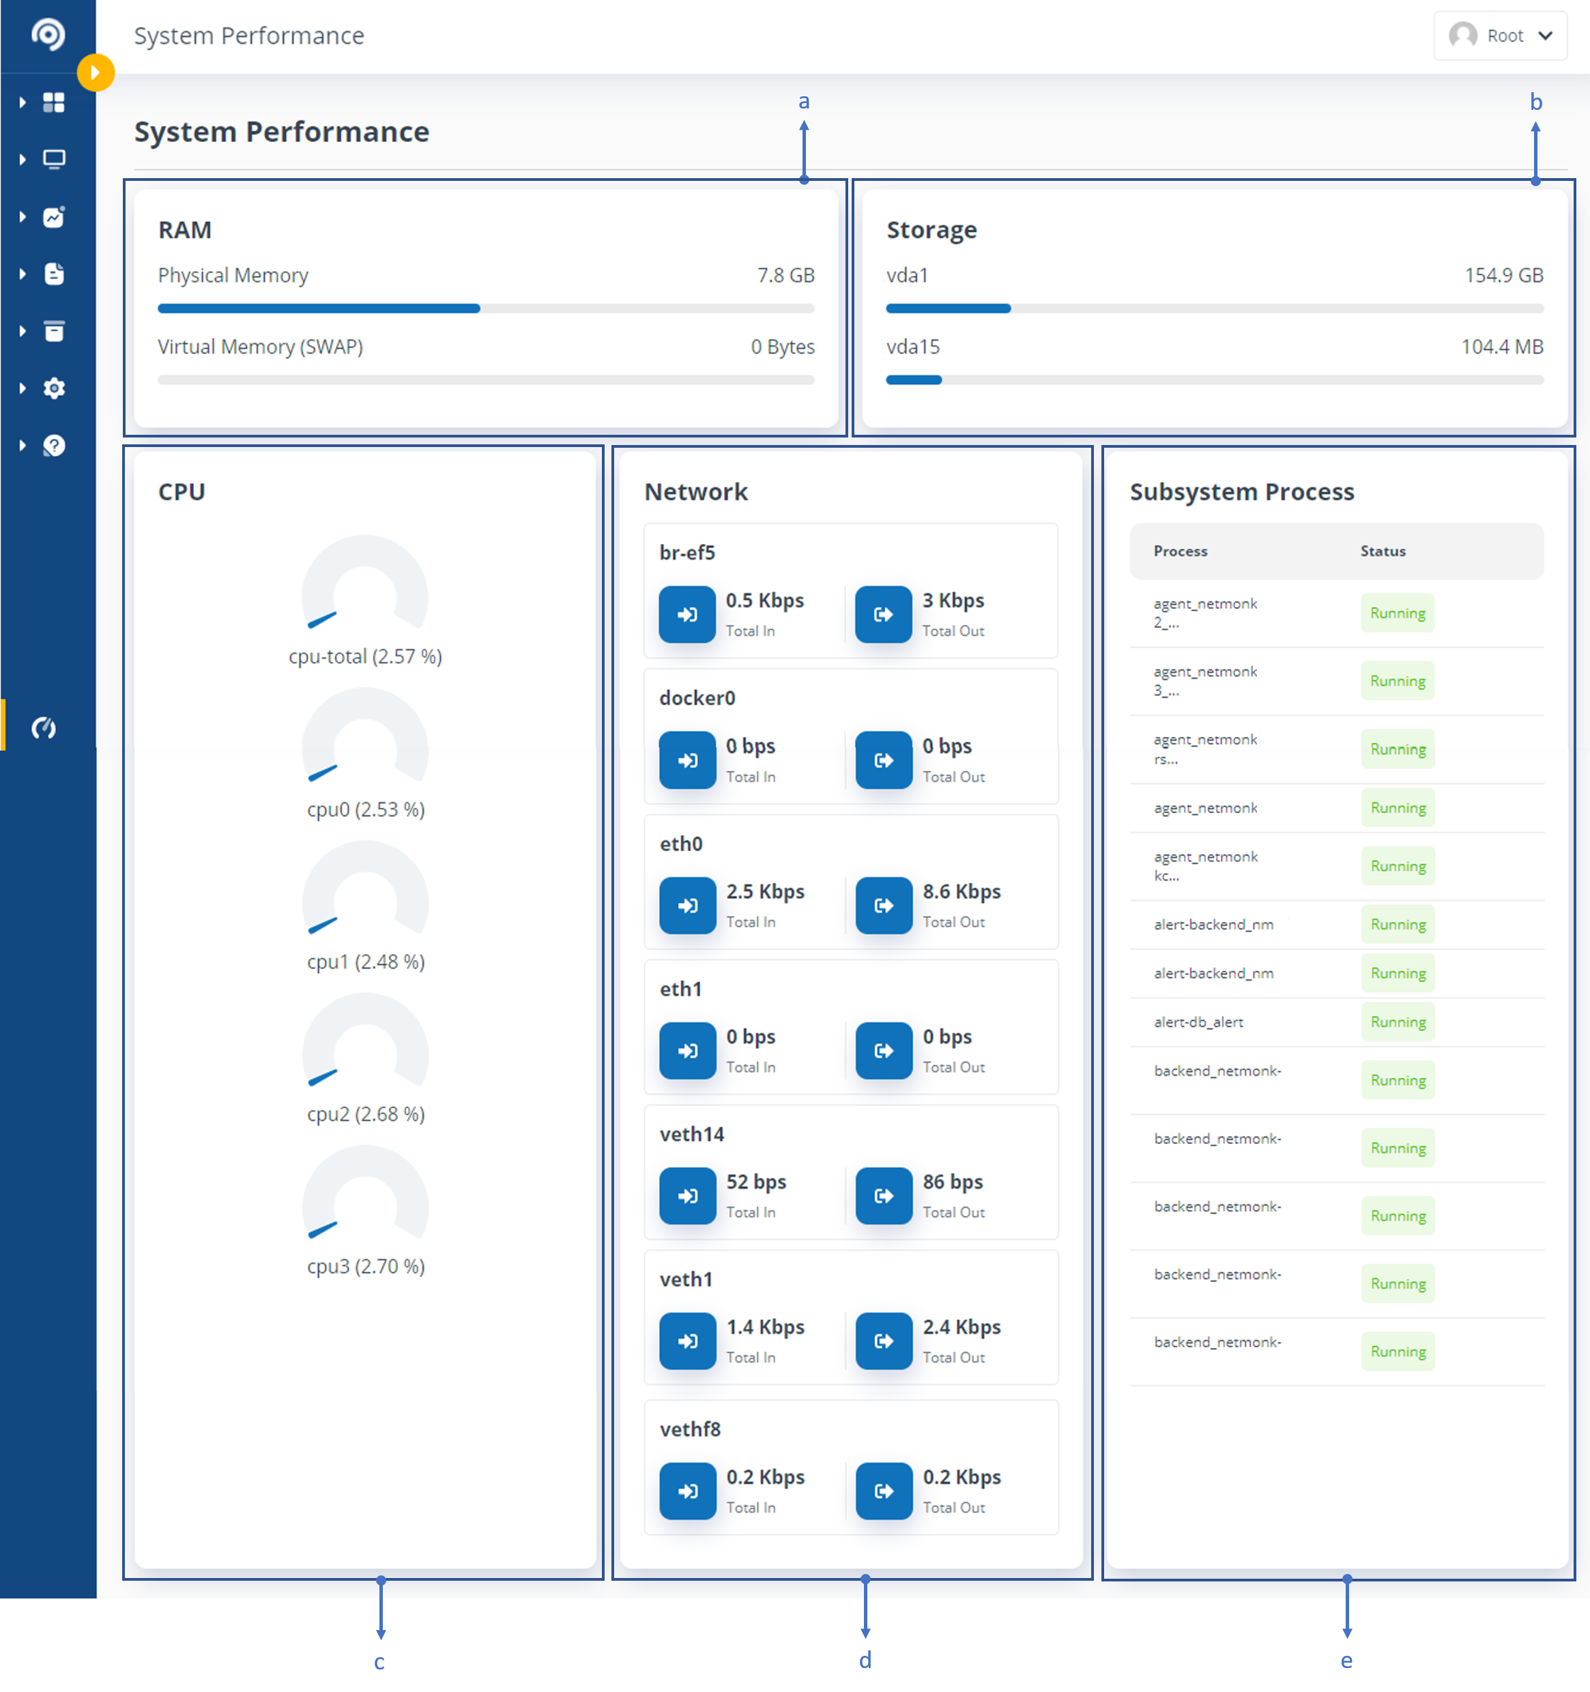The image size is (1590, 1692).
Task: Expand the settings sidebar section chevron
Action: (23, 388)
